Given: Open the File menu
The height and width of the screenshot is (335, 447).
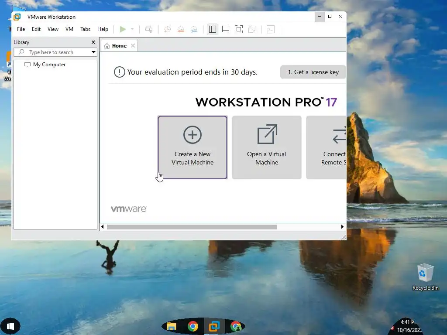Looking at the screenshot, I should pos(21,29).
